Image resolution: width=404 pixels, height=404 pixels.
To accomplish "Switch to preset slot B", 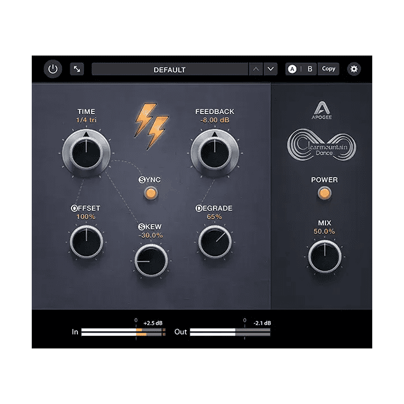I will click(x=309, y=69).
